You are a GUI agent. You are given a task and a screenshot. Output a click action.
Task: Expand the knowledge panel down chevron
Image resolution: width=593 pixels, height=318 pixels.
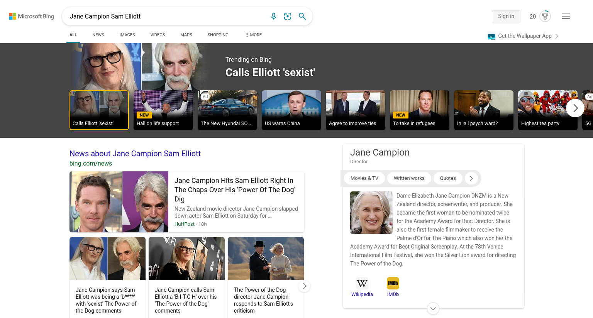click(x=433, y=308)
